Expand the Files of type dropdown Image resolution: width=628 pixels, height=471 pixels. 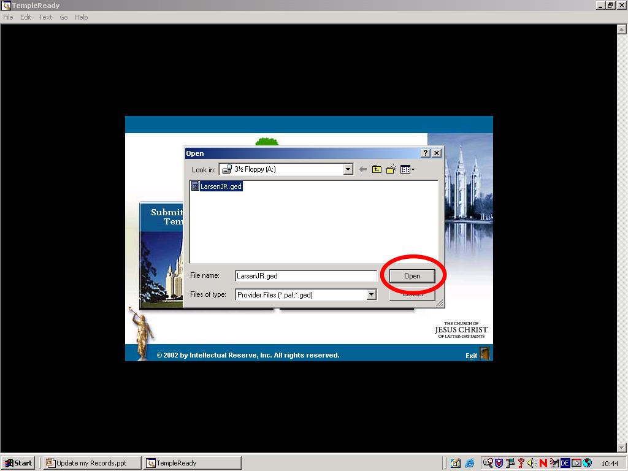point(371,295)
